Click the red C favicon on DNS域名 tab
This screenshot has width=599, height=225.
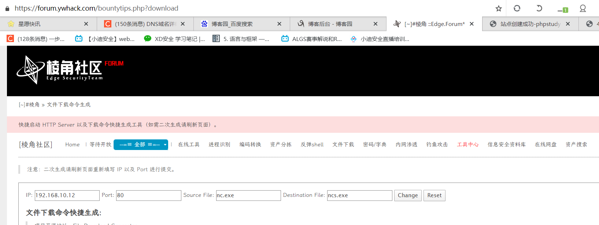coord(108,24)
